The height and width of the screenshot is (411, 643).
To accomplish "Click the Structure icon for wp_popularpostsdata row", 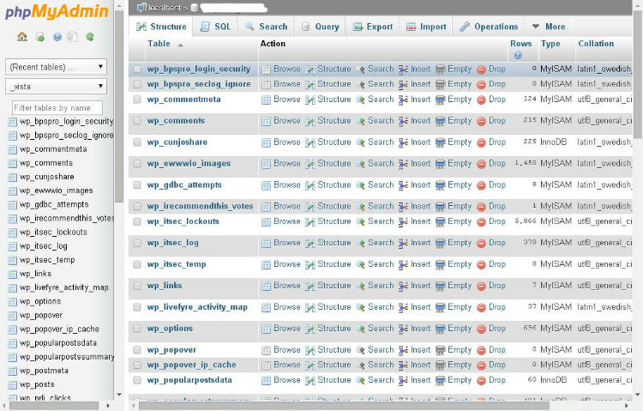I will click(310, 380).
